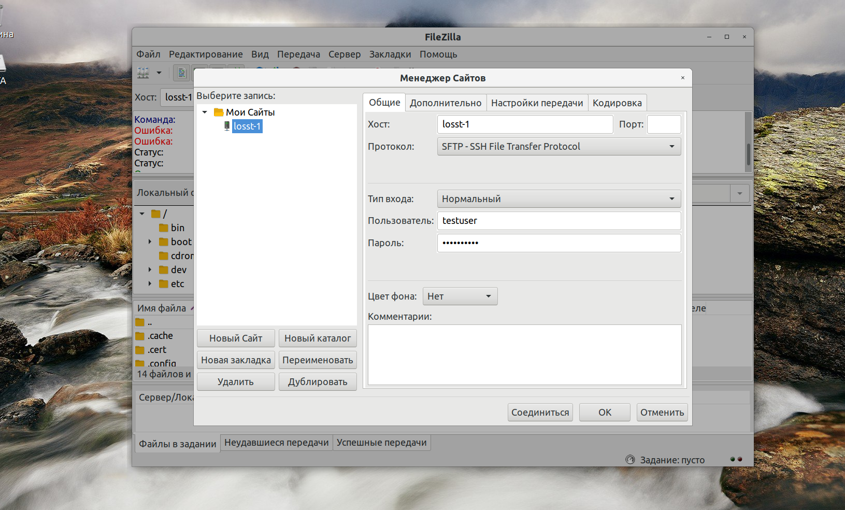Switch to Неудавшиеся передачи queue tab
Screen dimensions: 845x510
coord(277,443)
